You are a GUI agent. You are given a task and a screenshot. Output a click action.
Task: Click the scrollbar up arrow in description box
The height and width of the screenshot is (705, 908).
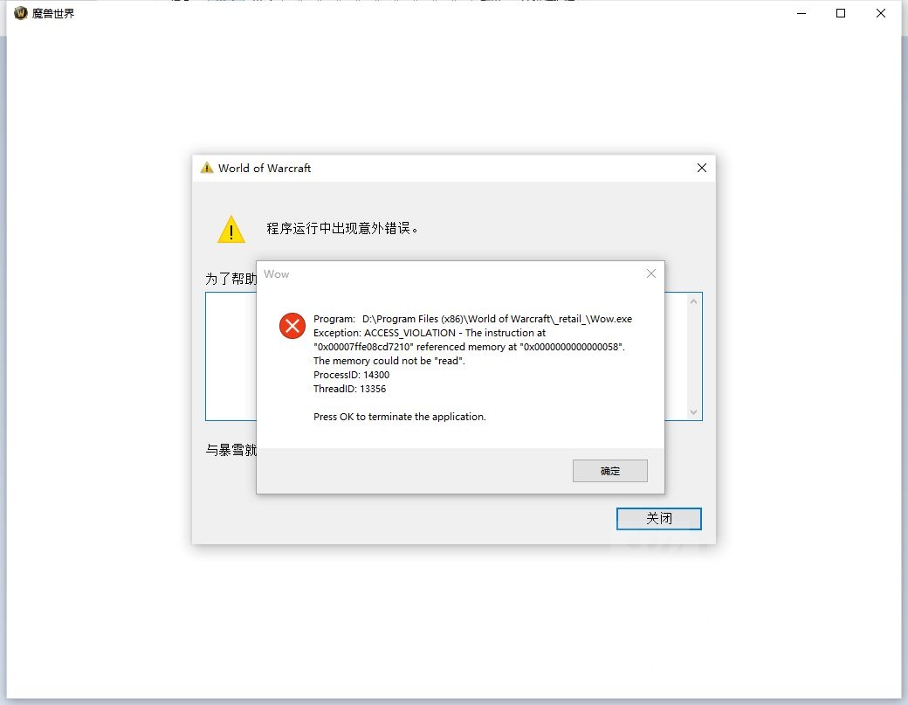[x=693, y=301]
